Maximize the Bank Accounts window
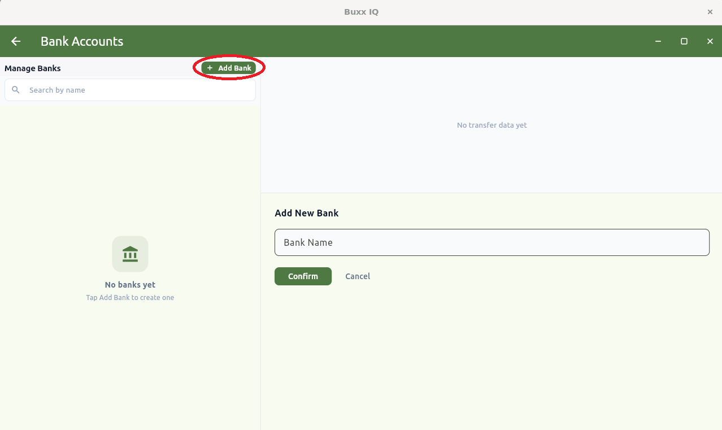 684,41
